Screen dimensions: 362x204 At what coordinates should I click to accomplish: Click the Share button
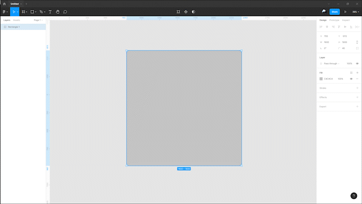point(335,12)
